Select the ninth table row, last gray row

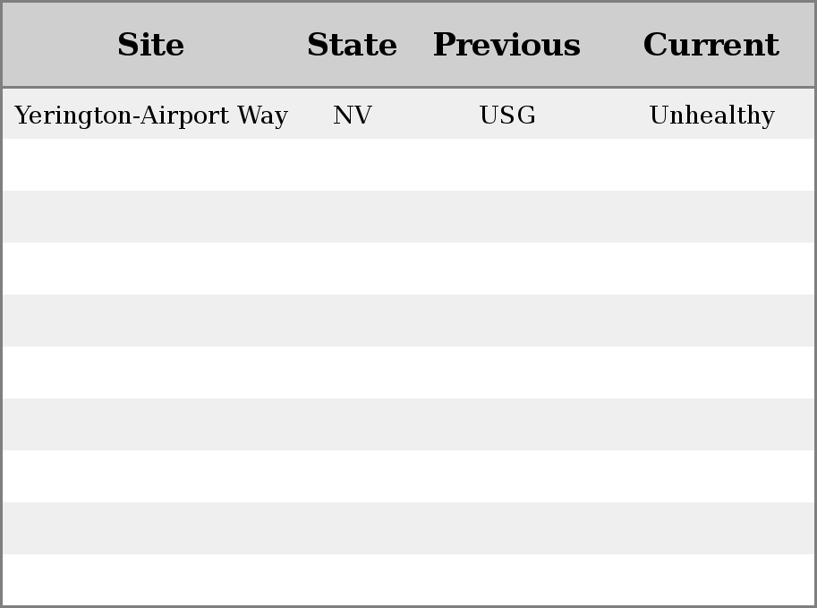click(x=408, y=528)
